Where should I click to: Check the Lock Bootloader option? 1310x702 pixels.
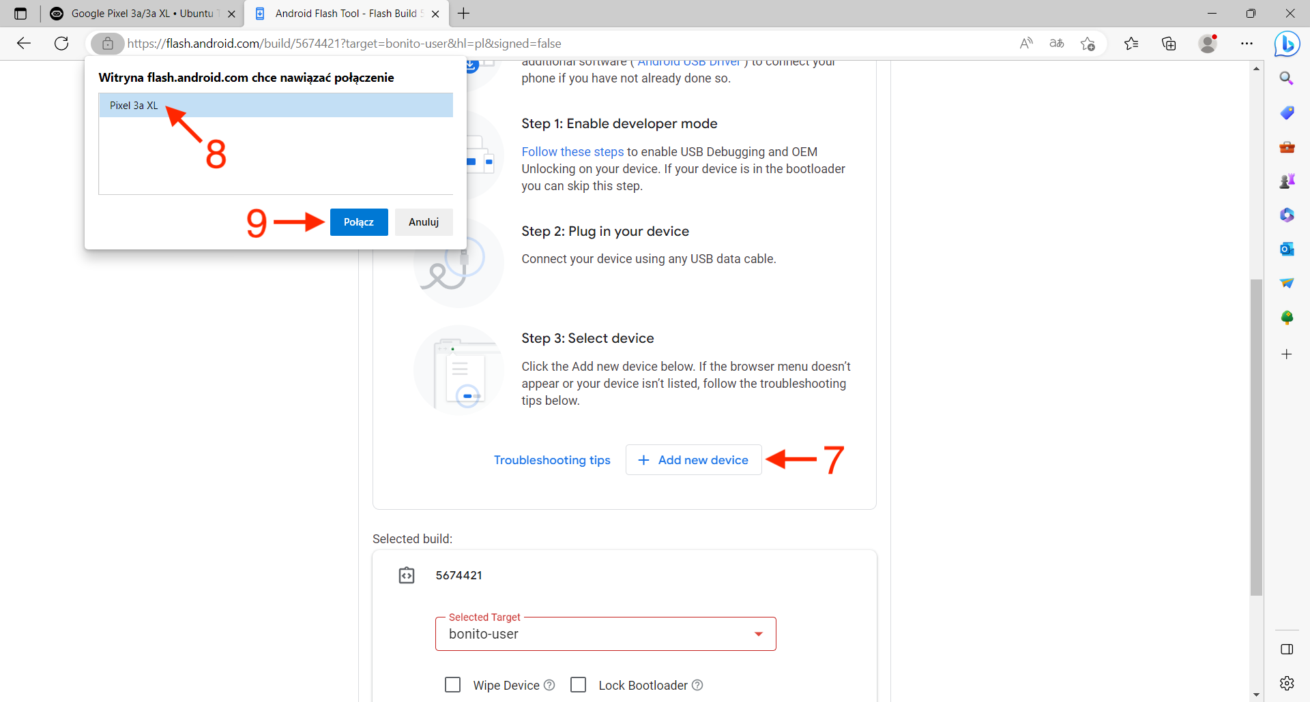[x=579, y=685]
